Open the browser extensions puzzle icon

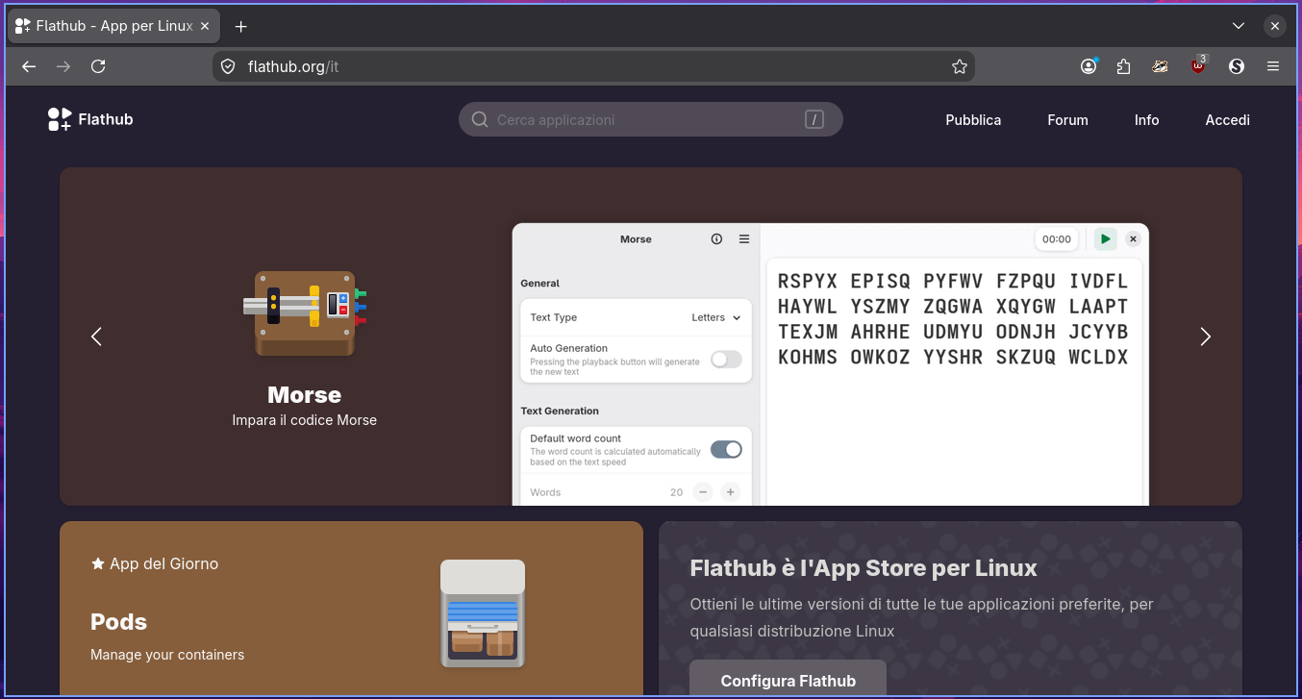pyautogui.click(x=1124, y=66)
